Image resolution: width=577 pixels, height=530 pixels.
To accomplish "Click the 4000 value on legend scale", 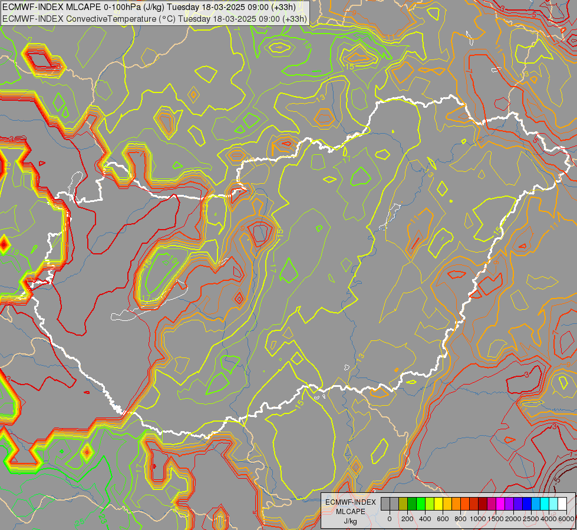I will [x=549, y=519].
